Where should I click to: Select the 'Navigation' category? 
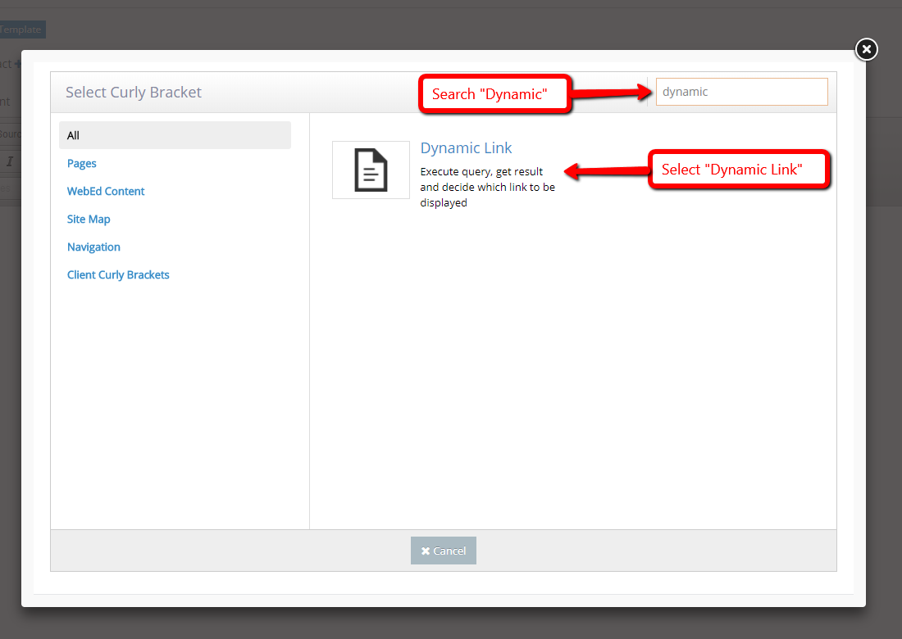(93, 247)
